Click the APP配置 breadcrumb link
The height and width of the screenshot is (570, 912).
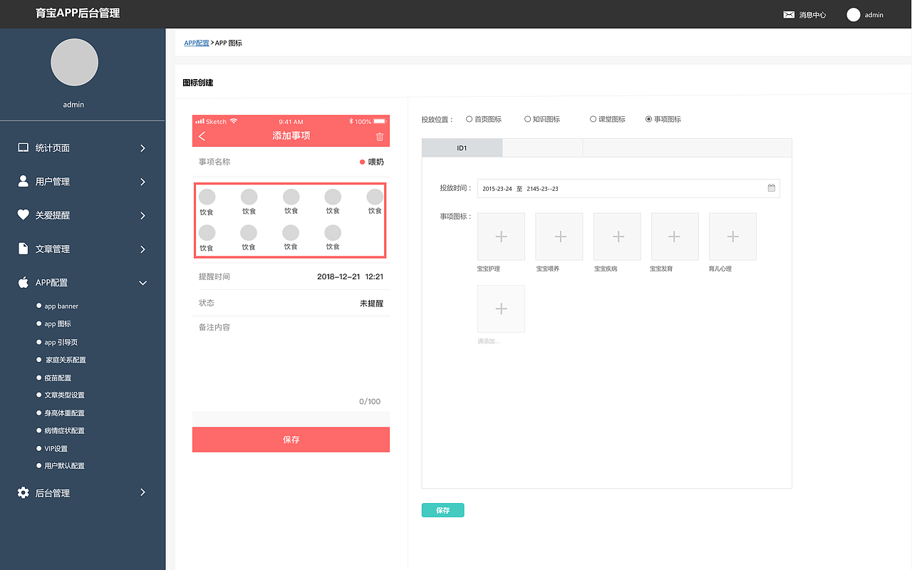click(197, 43)
